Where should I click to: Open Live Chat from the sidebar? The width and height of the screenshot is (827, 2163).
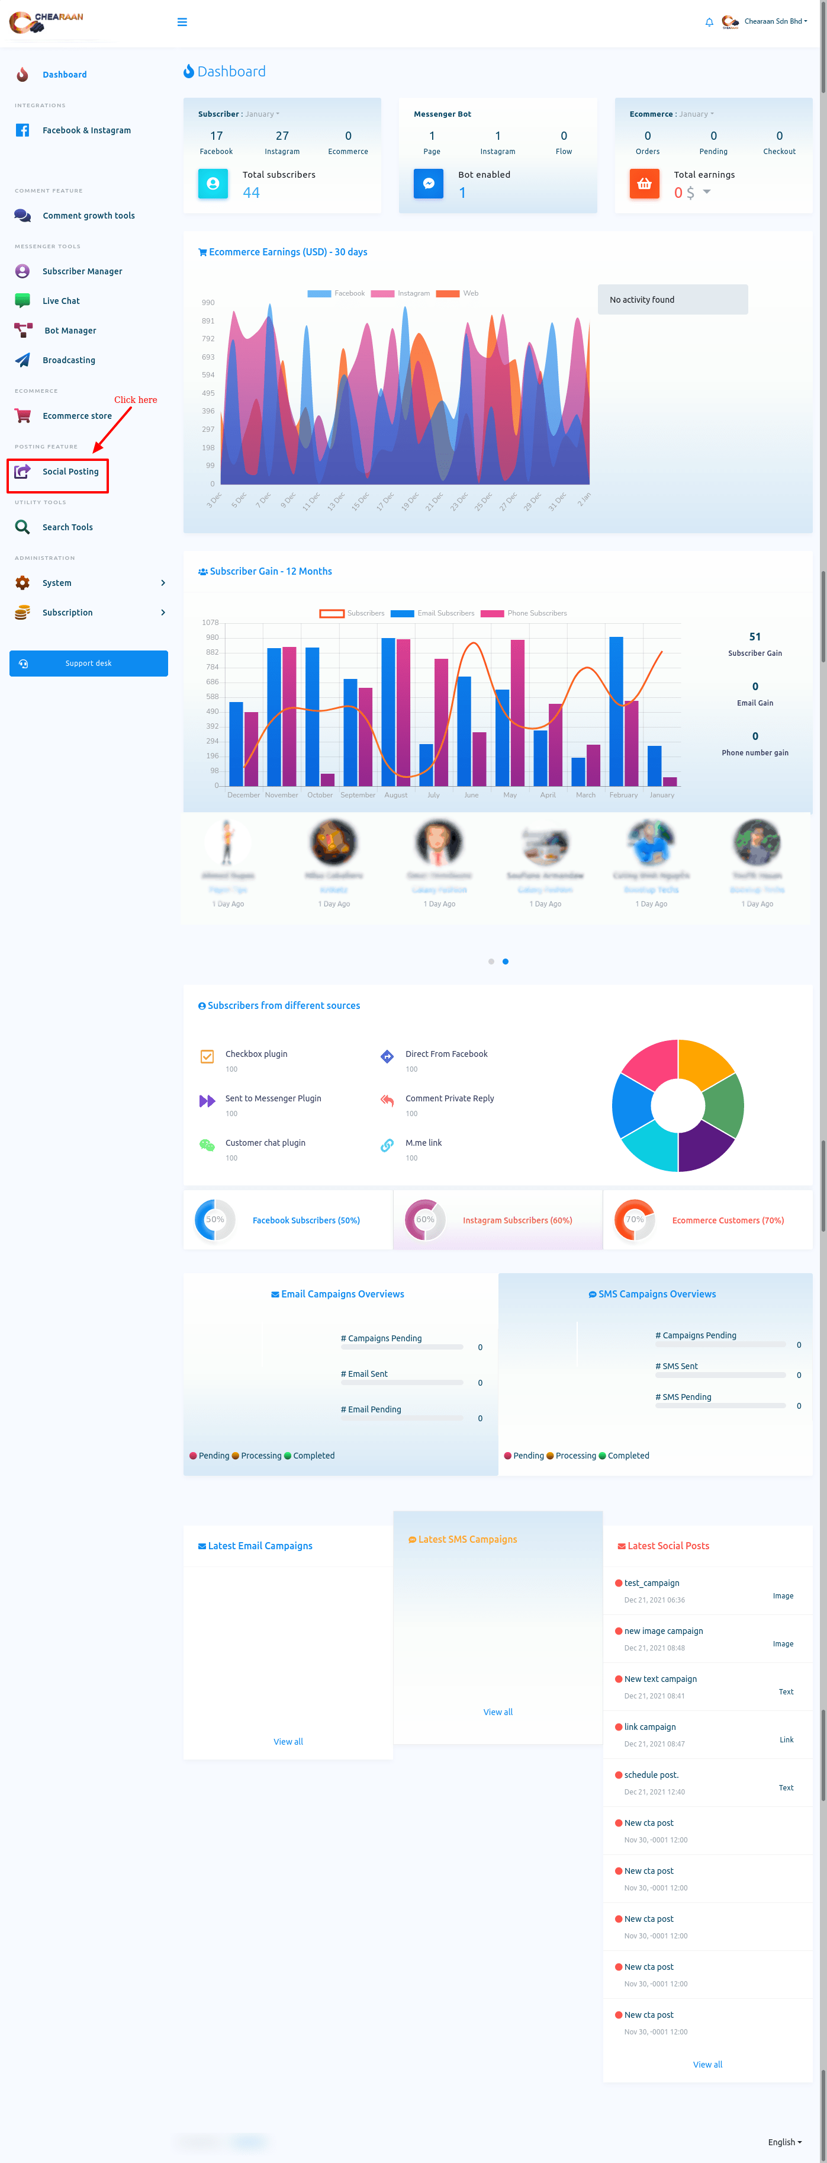point(60,300)
